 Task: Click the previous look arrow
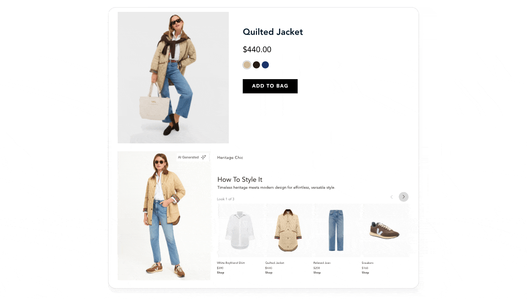point(392,197)
